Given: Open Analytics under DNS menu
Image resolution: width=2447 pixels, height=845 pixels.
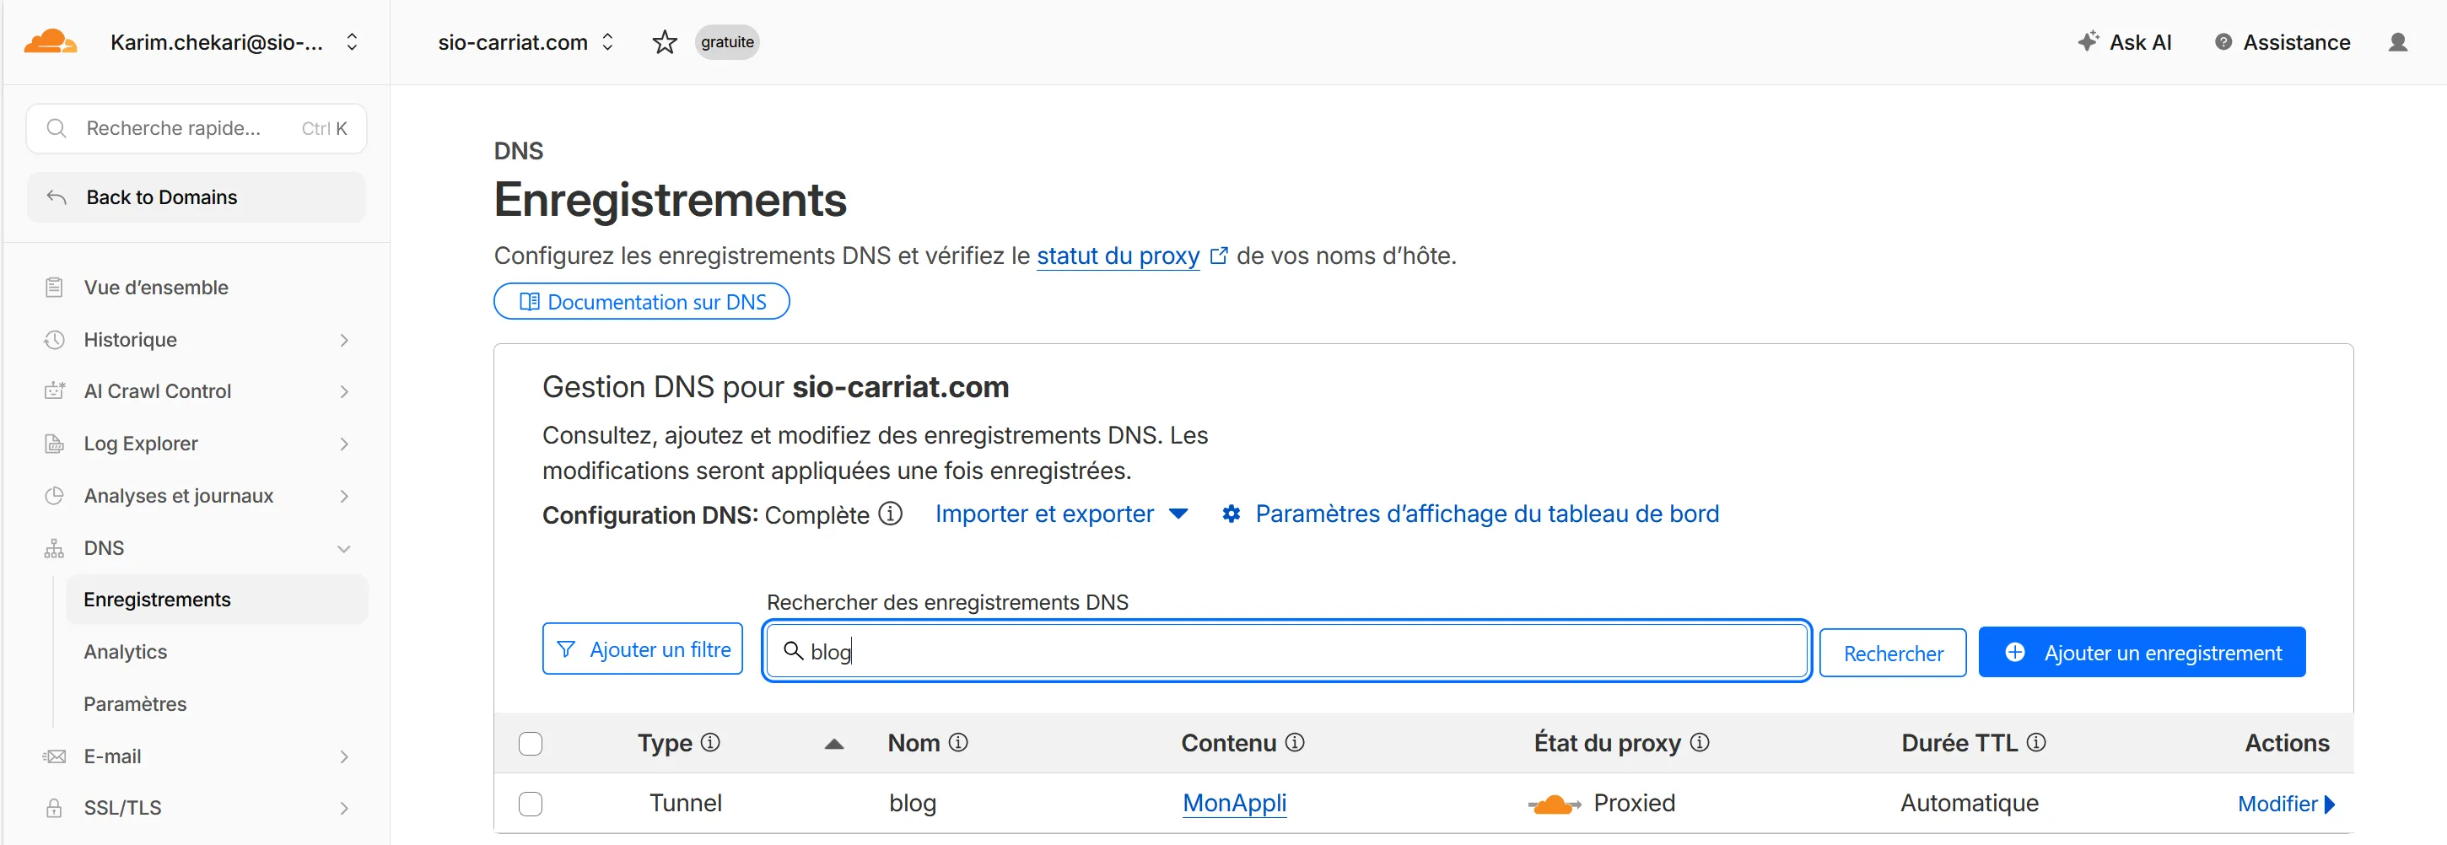Looking at the screenshot, I should pos(126,651).
